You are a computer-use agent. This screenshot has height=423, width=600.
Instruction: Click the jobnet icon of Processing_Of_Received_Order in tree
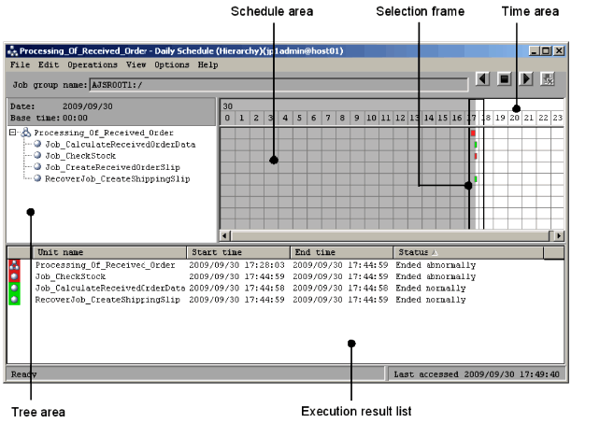pos(26,133)
